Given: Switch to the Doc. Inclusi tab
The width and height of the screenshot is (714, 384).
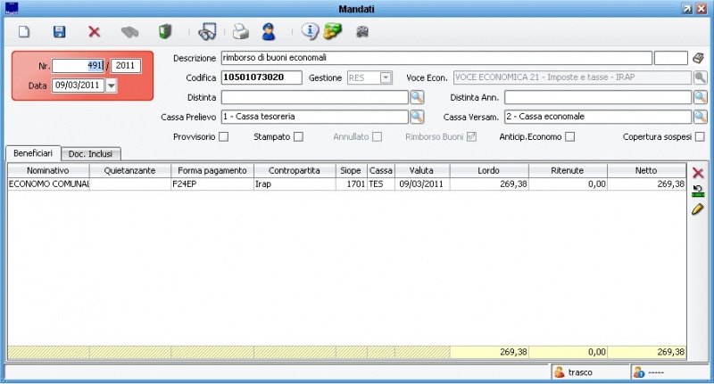Looking at the screenshot, I should tap(95, 154).
